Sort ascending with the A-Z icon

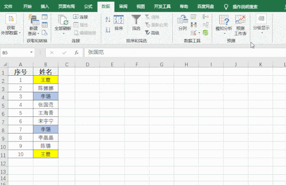[x=108, y=19]
